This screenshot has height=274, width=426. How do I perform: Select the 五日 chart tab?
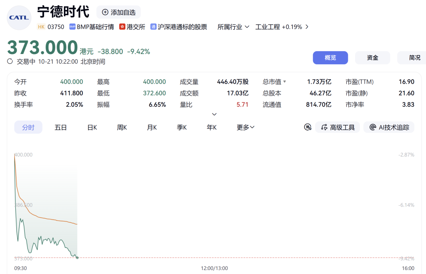pyautogui.click(x=61, y=127)
